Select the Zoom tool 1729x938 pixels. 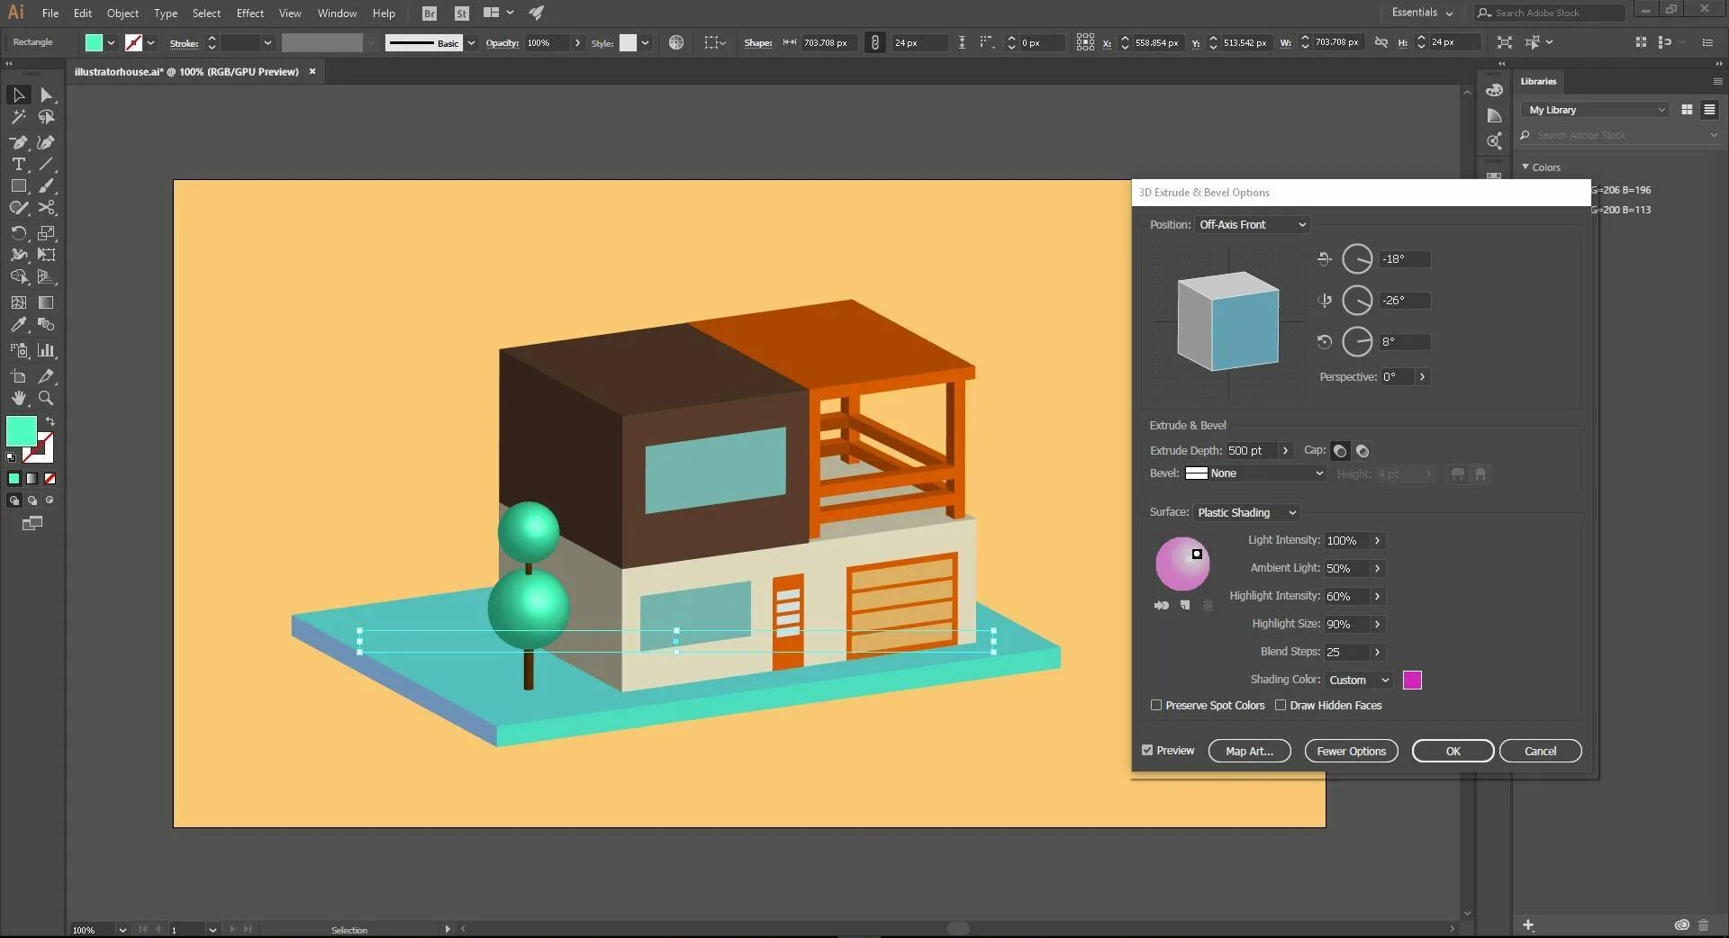(46, 398)
